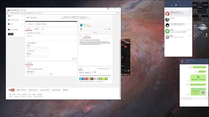Screen dimensions: 209x117
Task: Toggle the checkbox below the description box
Action: pos(27,43)
